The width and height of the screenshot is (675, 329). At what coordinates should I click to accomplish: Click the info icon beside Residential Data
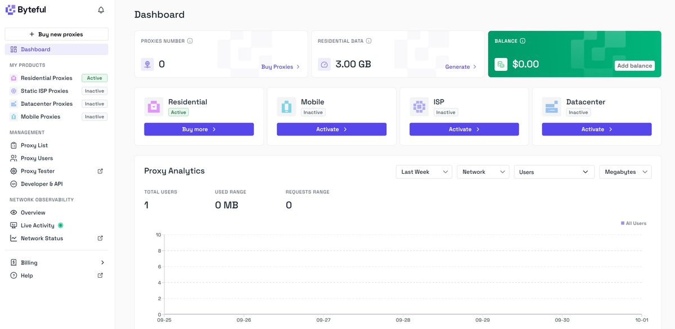369,41
